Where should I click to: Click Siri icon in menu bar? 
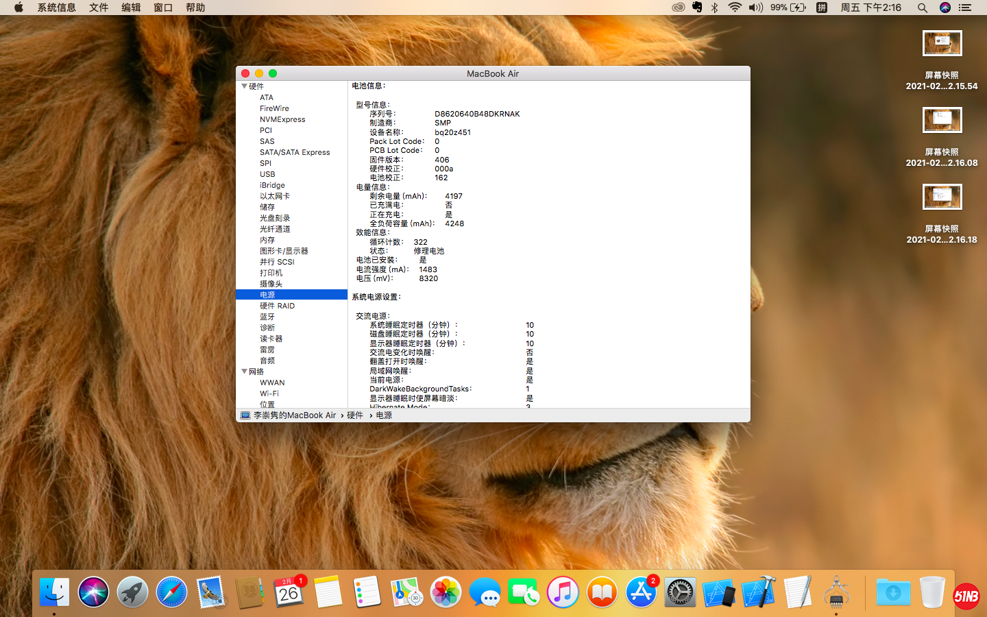[945, 8]
